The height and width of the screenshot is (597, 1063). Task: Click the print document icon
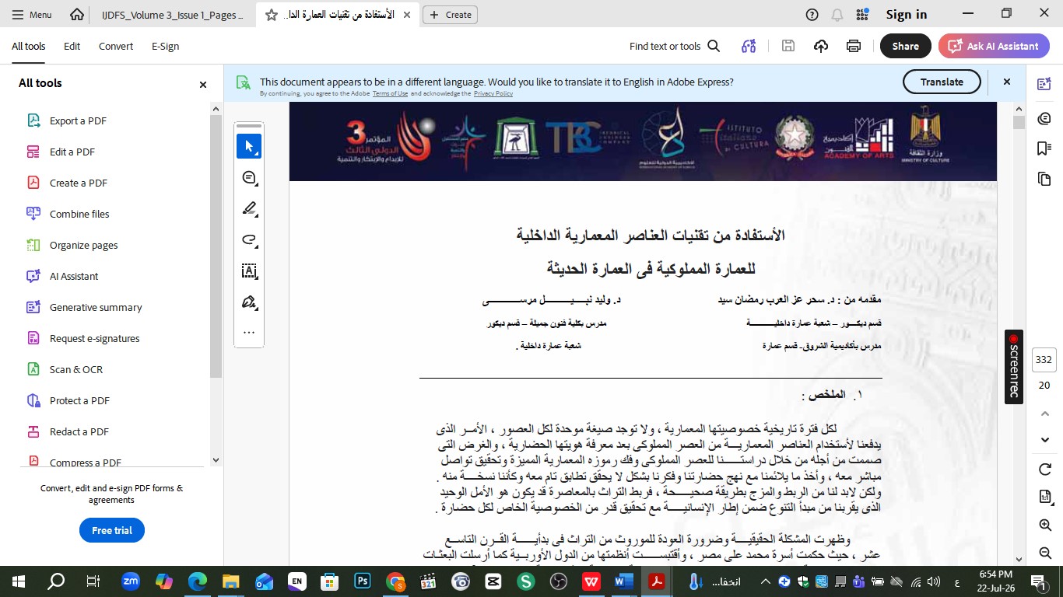tap(854, 46)
